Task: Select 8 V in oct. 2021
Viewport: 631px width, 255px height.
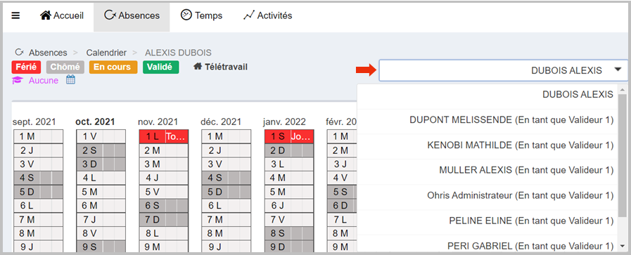Action: click(101, 233)
